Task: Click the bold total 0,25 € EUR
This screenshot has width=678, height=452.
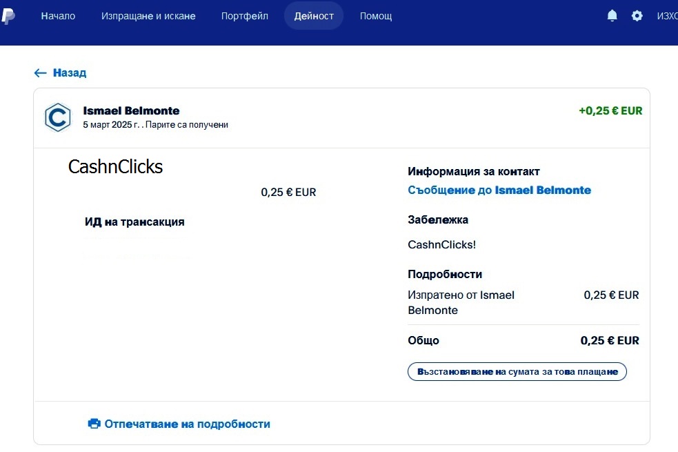Action: point(610,340)
